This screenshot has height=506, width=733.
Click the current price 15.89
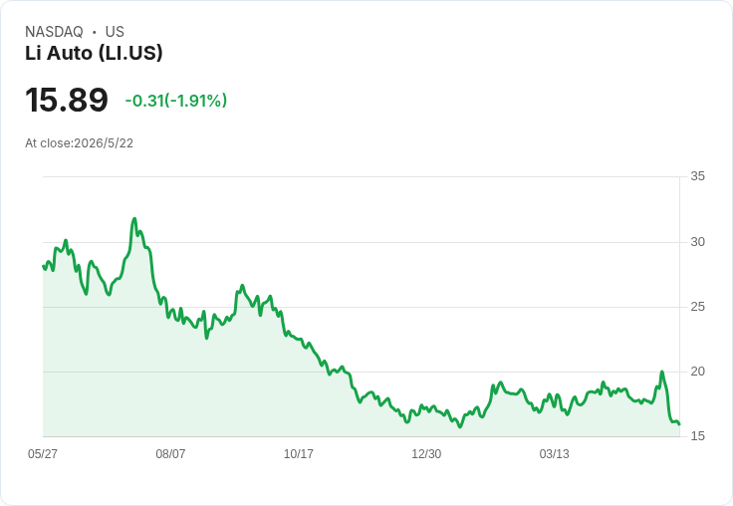click(x=67, y=100)
